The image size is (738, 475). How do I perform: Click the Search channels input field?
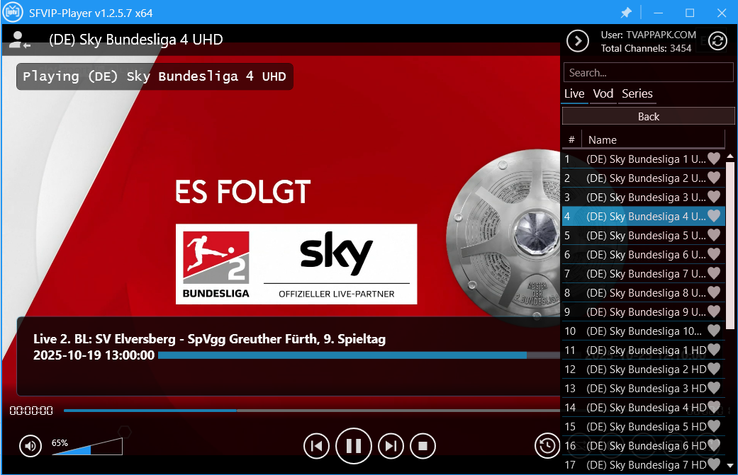(648, 72)
